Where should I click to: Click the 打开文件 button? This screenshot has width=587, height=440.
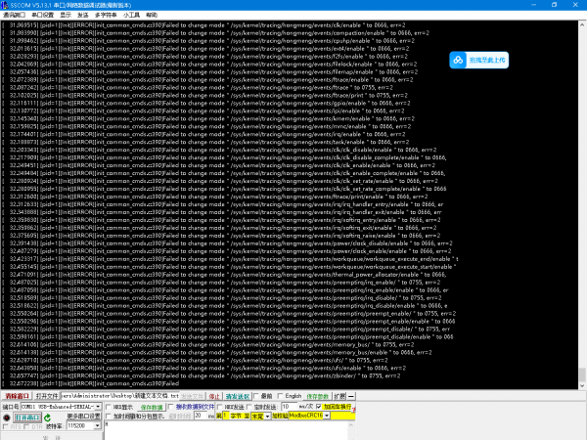pyautogui.click(x=48, y=396)
